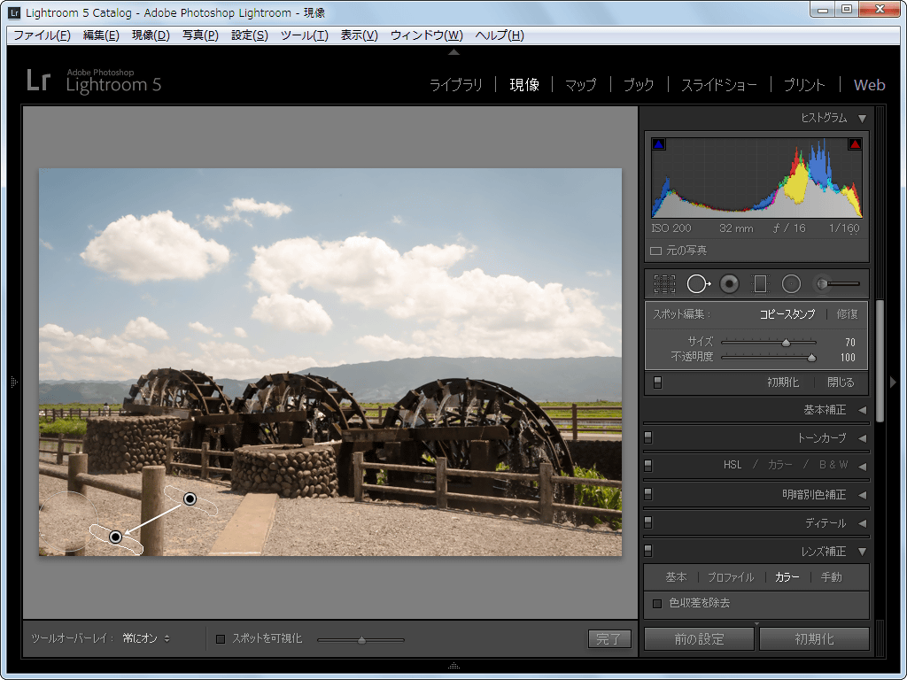The width and height of the screenshot is (907, 680).
Task: Open the 設定(S) menu
Action: (250, 35)
